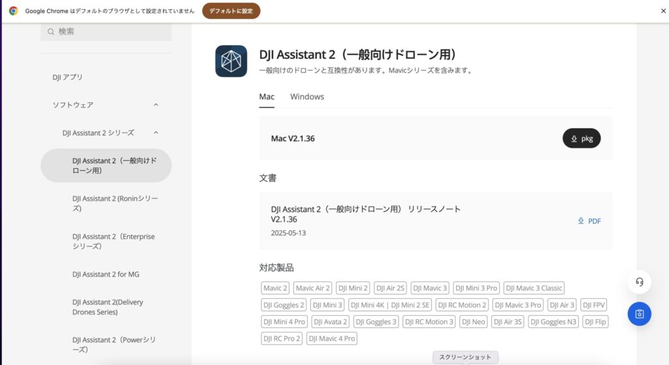Click the DJI RC Motion 2 tag
The height and width of the screenshot is (365, 669).
(462, 305)
